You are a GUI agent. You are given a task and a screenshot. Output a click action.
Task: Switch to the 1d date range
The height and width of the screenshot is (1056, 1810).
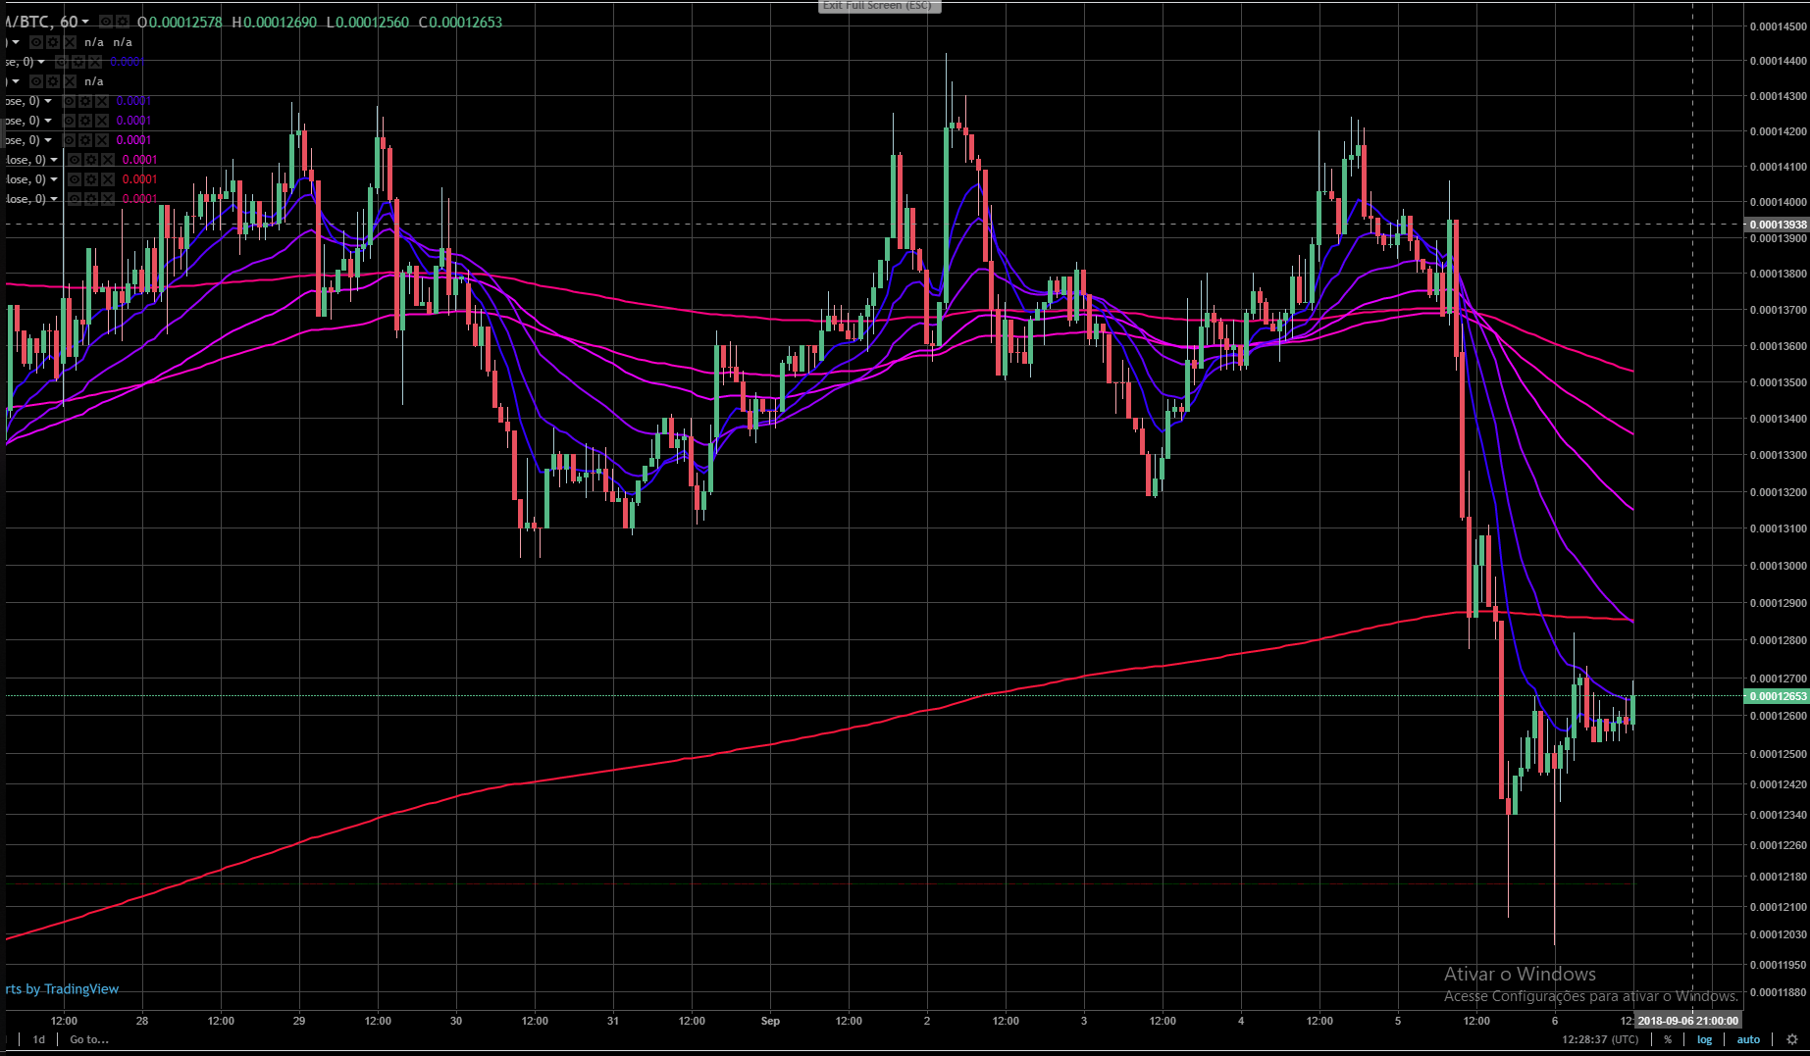(39, 1039)
